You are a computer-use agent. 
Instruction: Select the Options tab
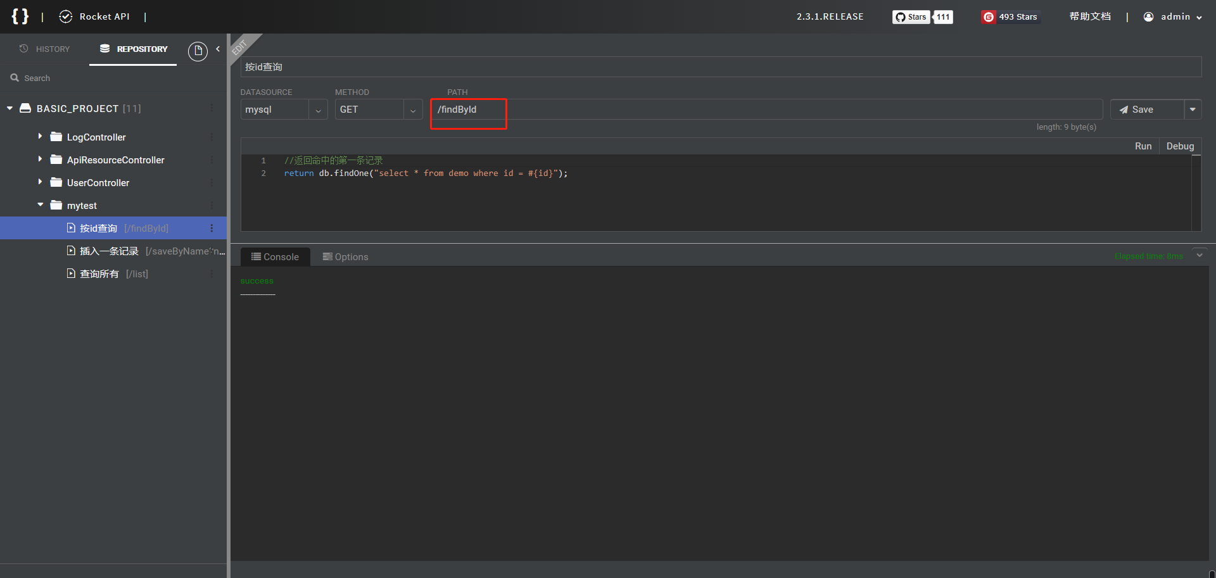click(x=345, y=256)
